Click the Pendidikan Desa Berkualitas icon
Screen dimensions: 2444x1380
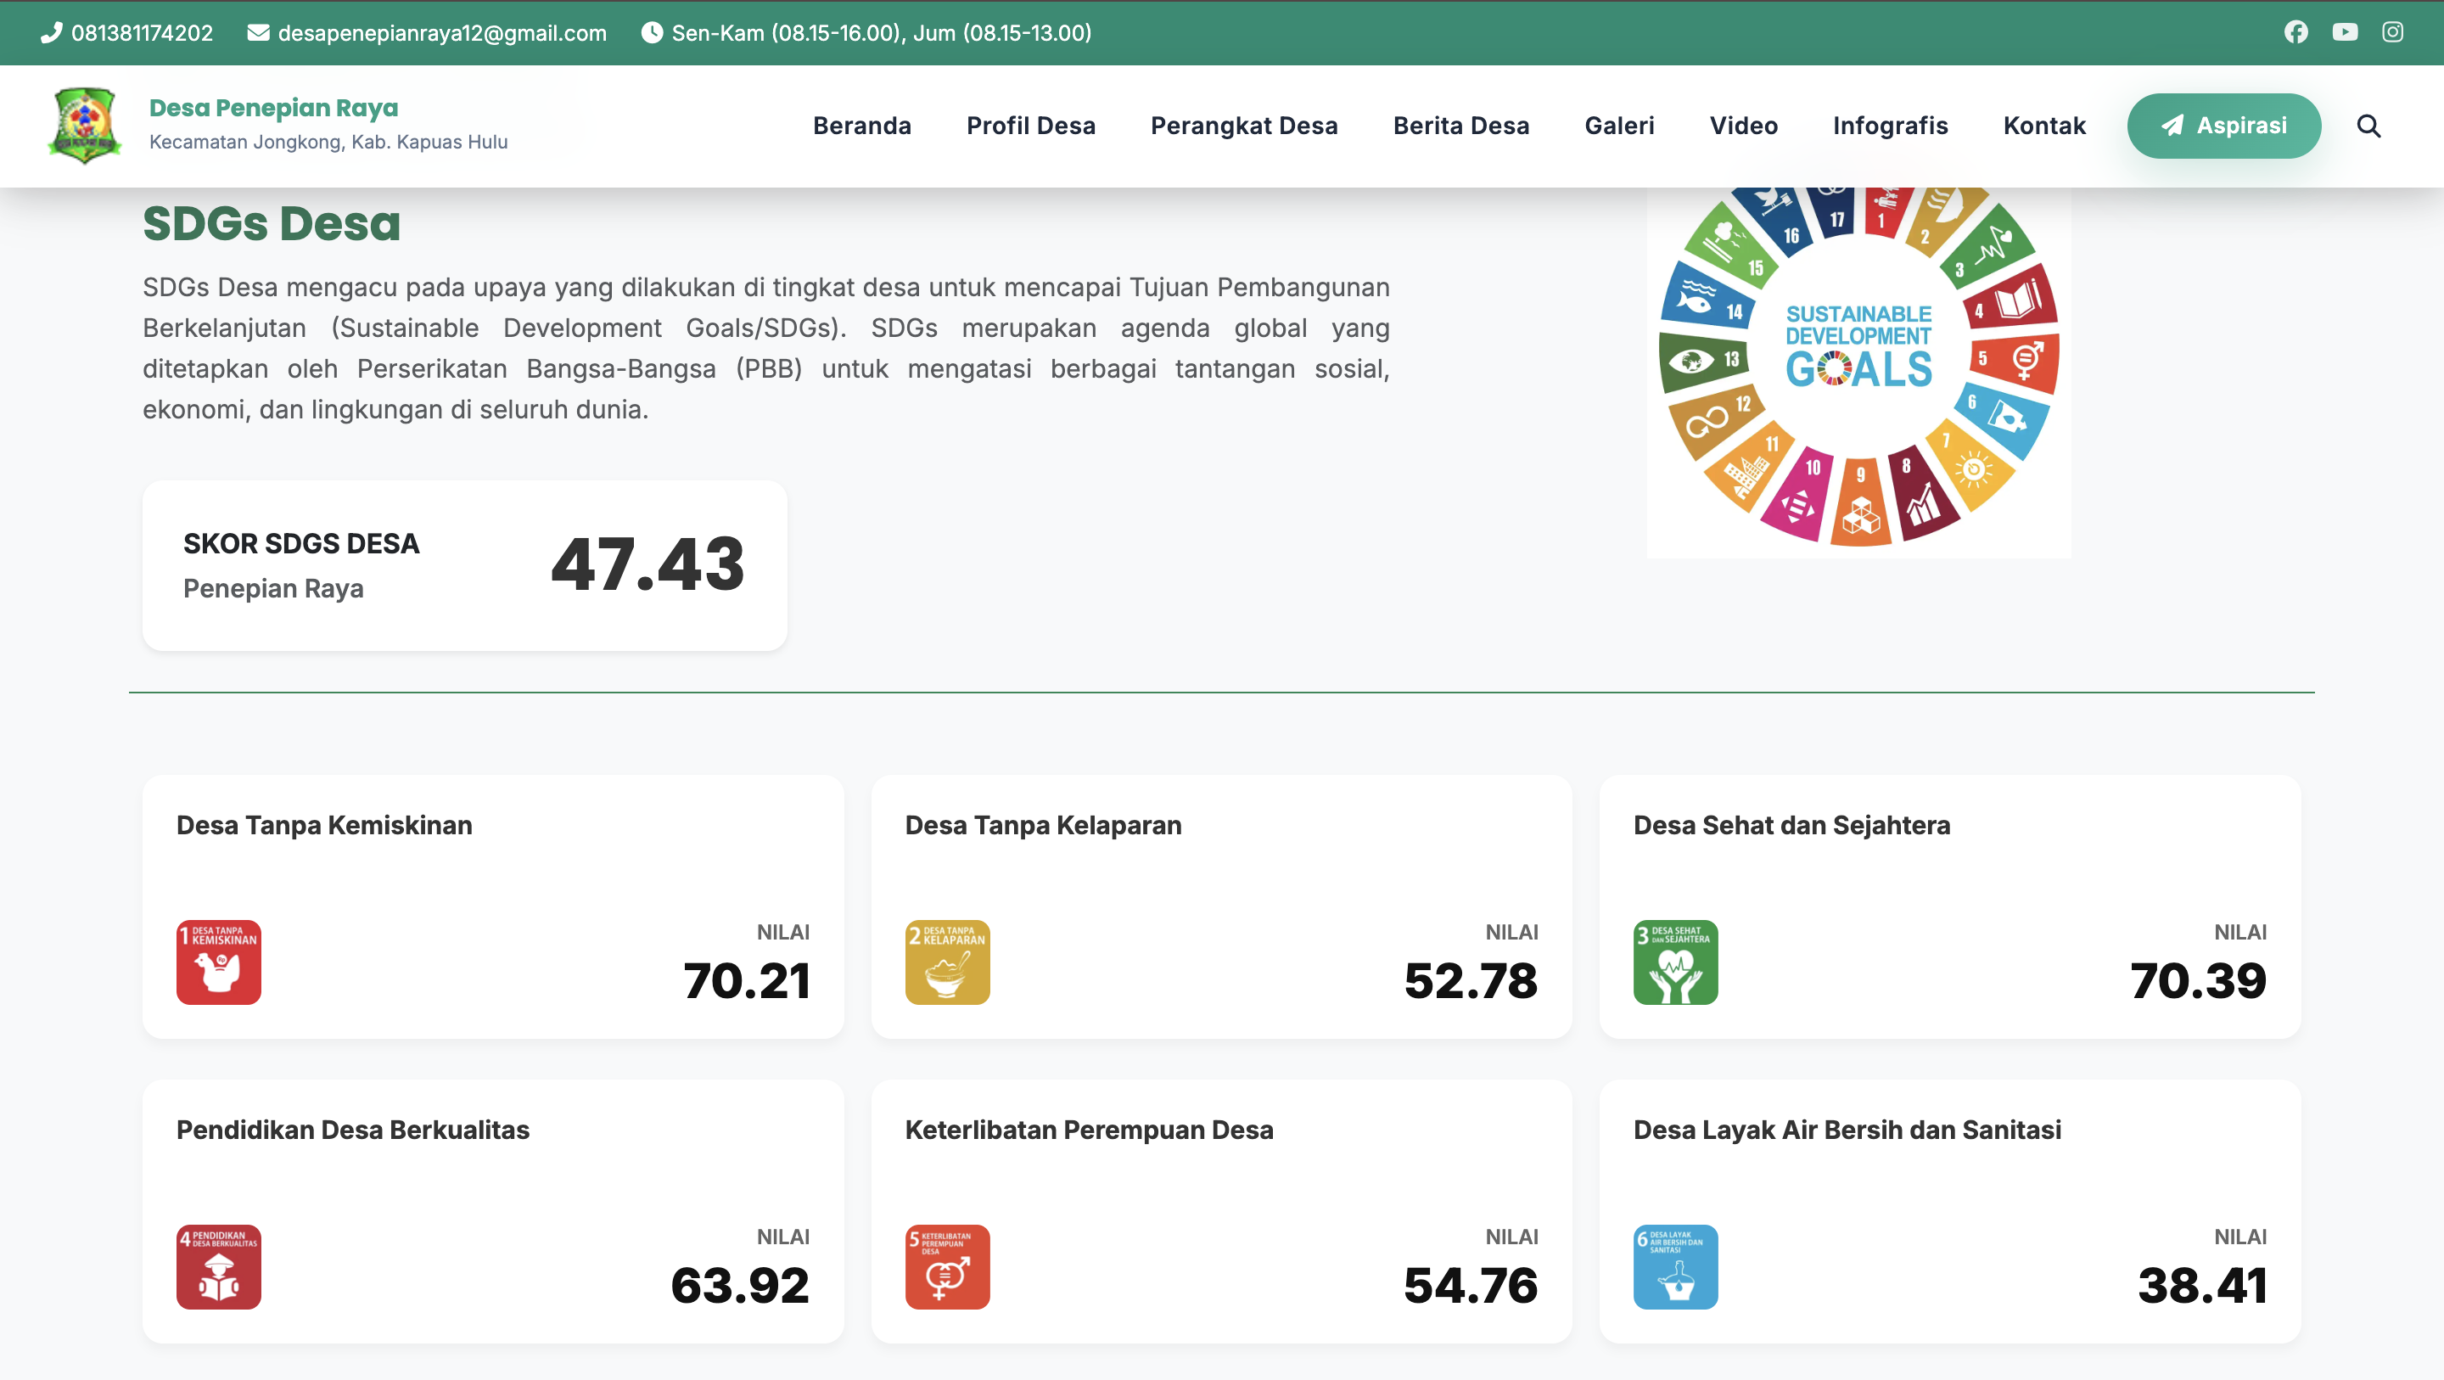pos(218,1266)
